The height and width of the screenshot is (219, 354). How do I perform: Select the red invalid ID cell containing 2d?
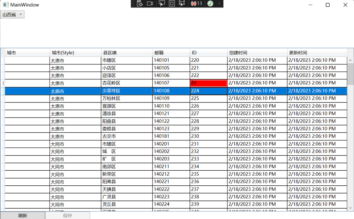tap(209, 83)
